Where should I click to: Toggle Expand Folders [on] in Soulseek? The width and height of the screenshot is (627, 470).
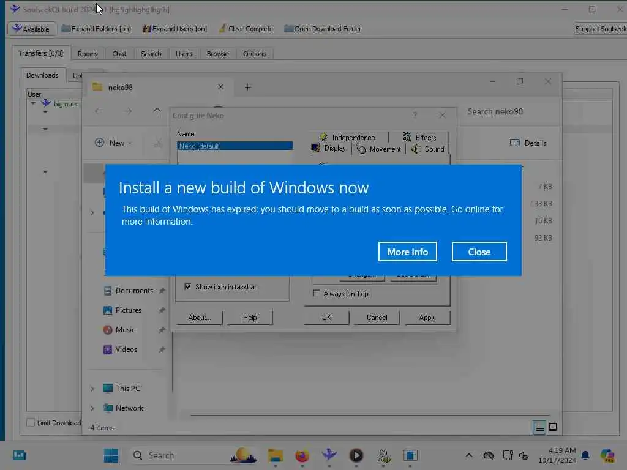point(96,29)
